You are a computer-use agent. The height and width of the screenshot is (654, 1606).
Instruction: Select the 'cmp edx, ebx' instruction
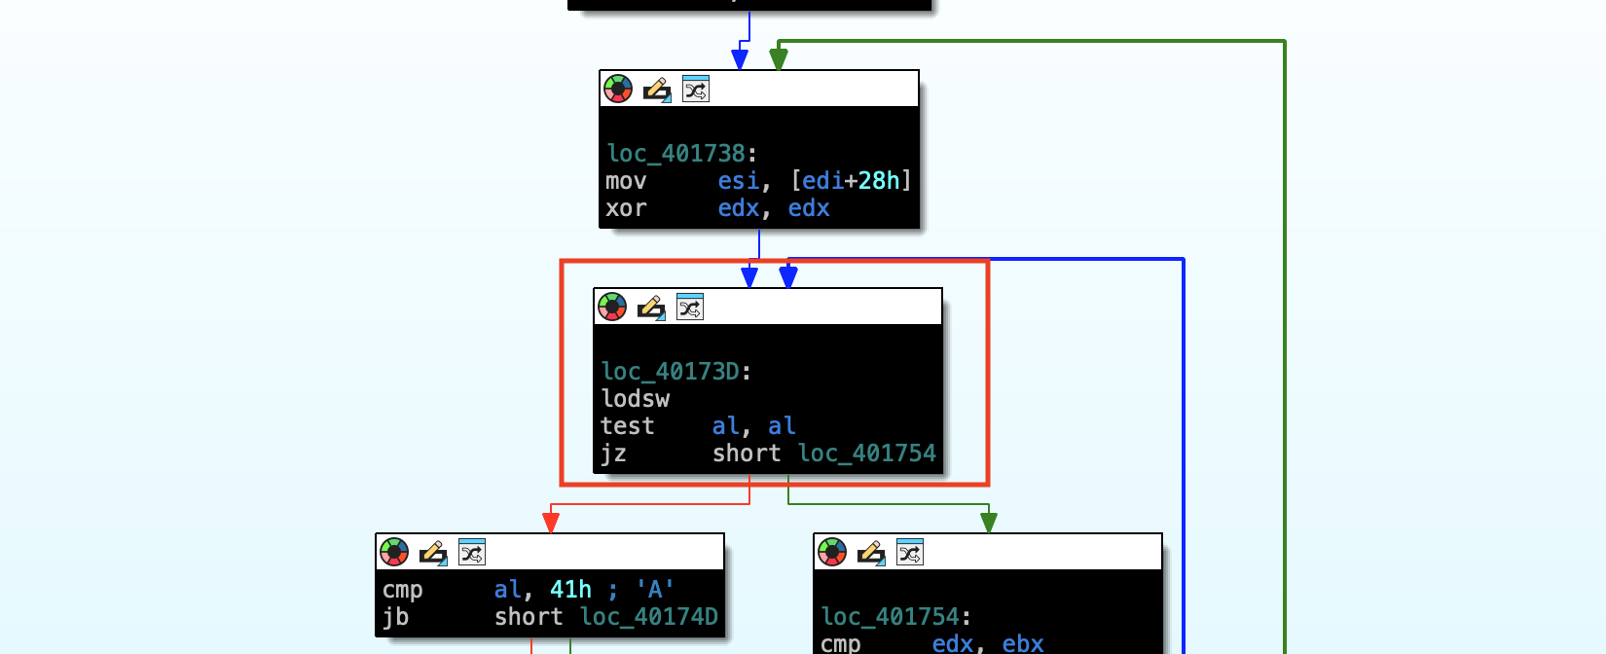click(931, 643)
